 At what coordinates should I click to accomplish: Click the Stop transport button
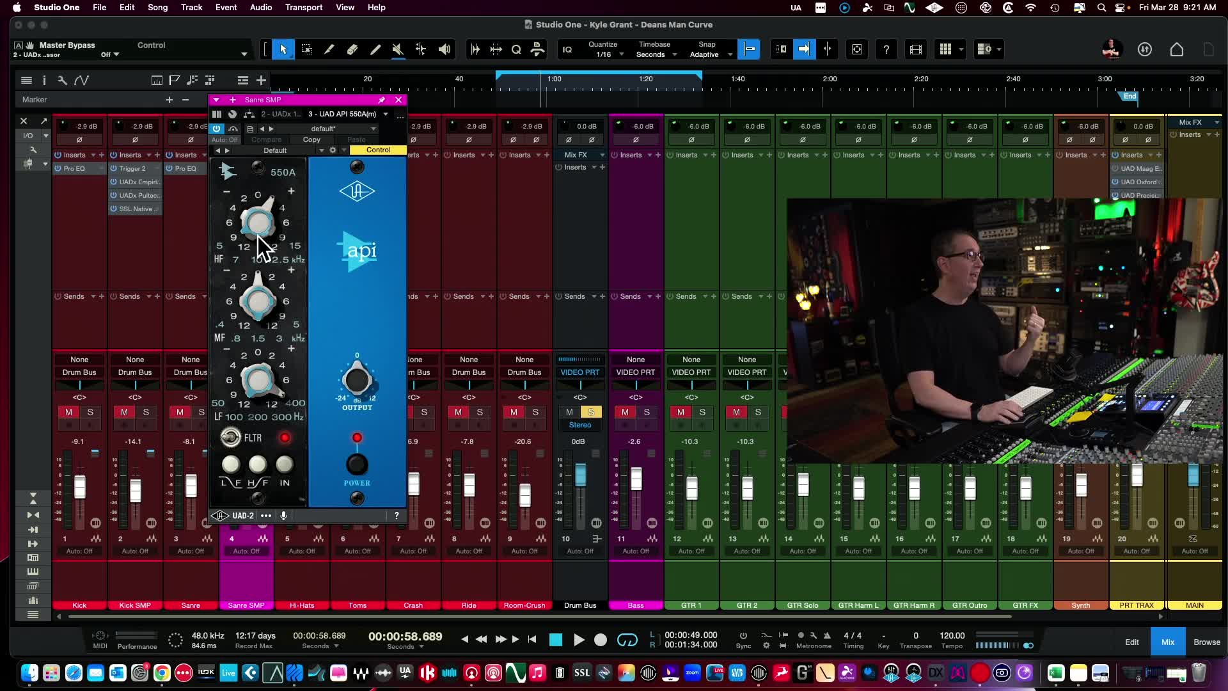(556, 640)
